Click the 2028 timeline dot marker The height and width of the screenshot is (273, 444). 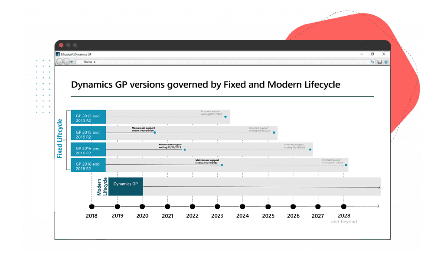pyautogui.click(x=344, y=206)
